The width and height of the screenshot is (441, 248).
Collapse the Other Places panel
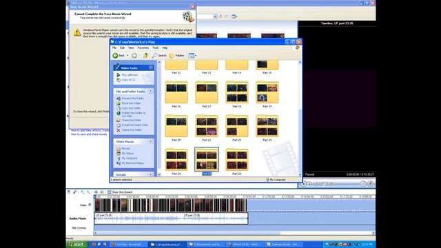tap(151, 141)
